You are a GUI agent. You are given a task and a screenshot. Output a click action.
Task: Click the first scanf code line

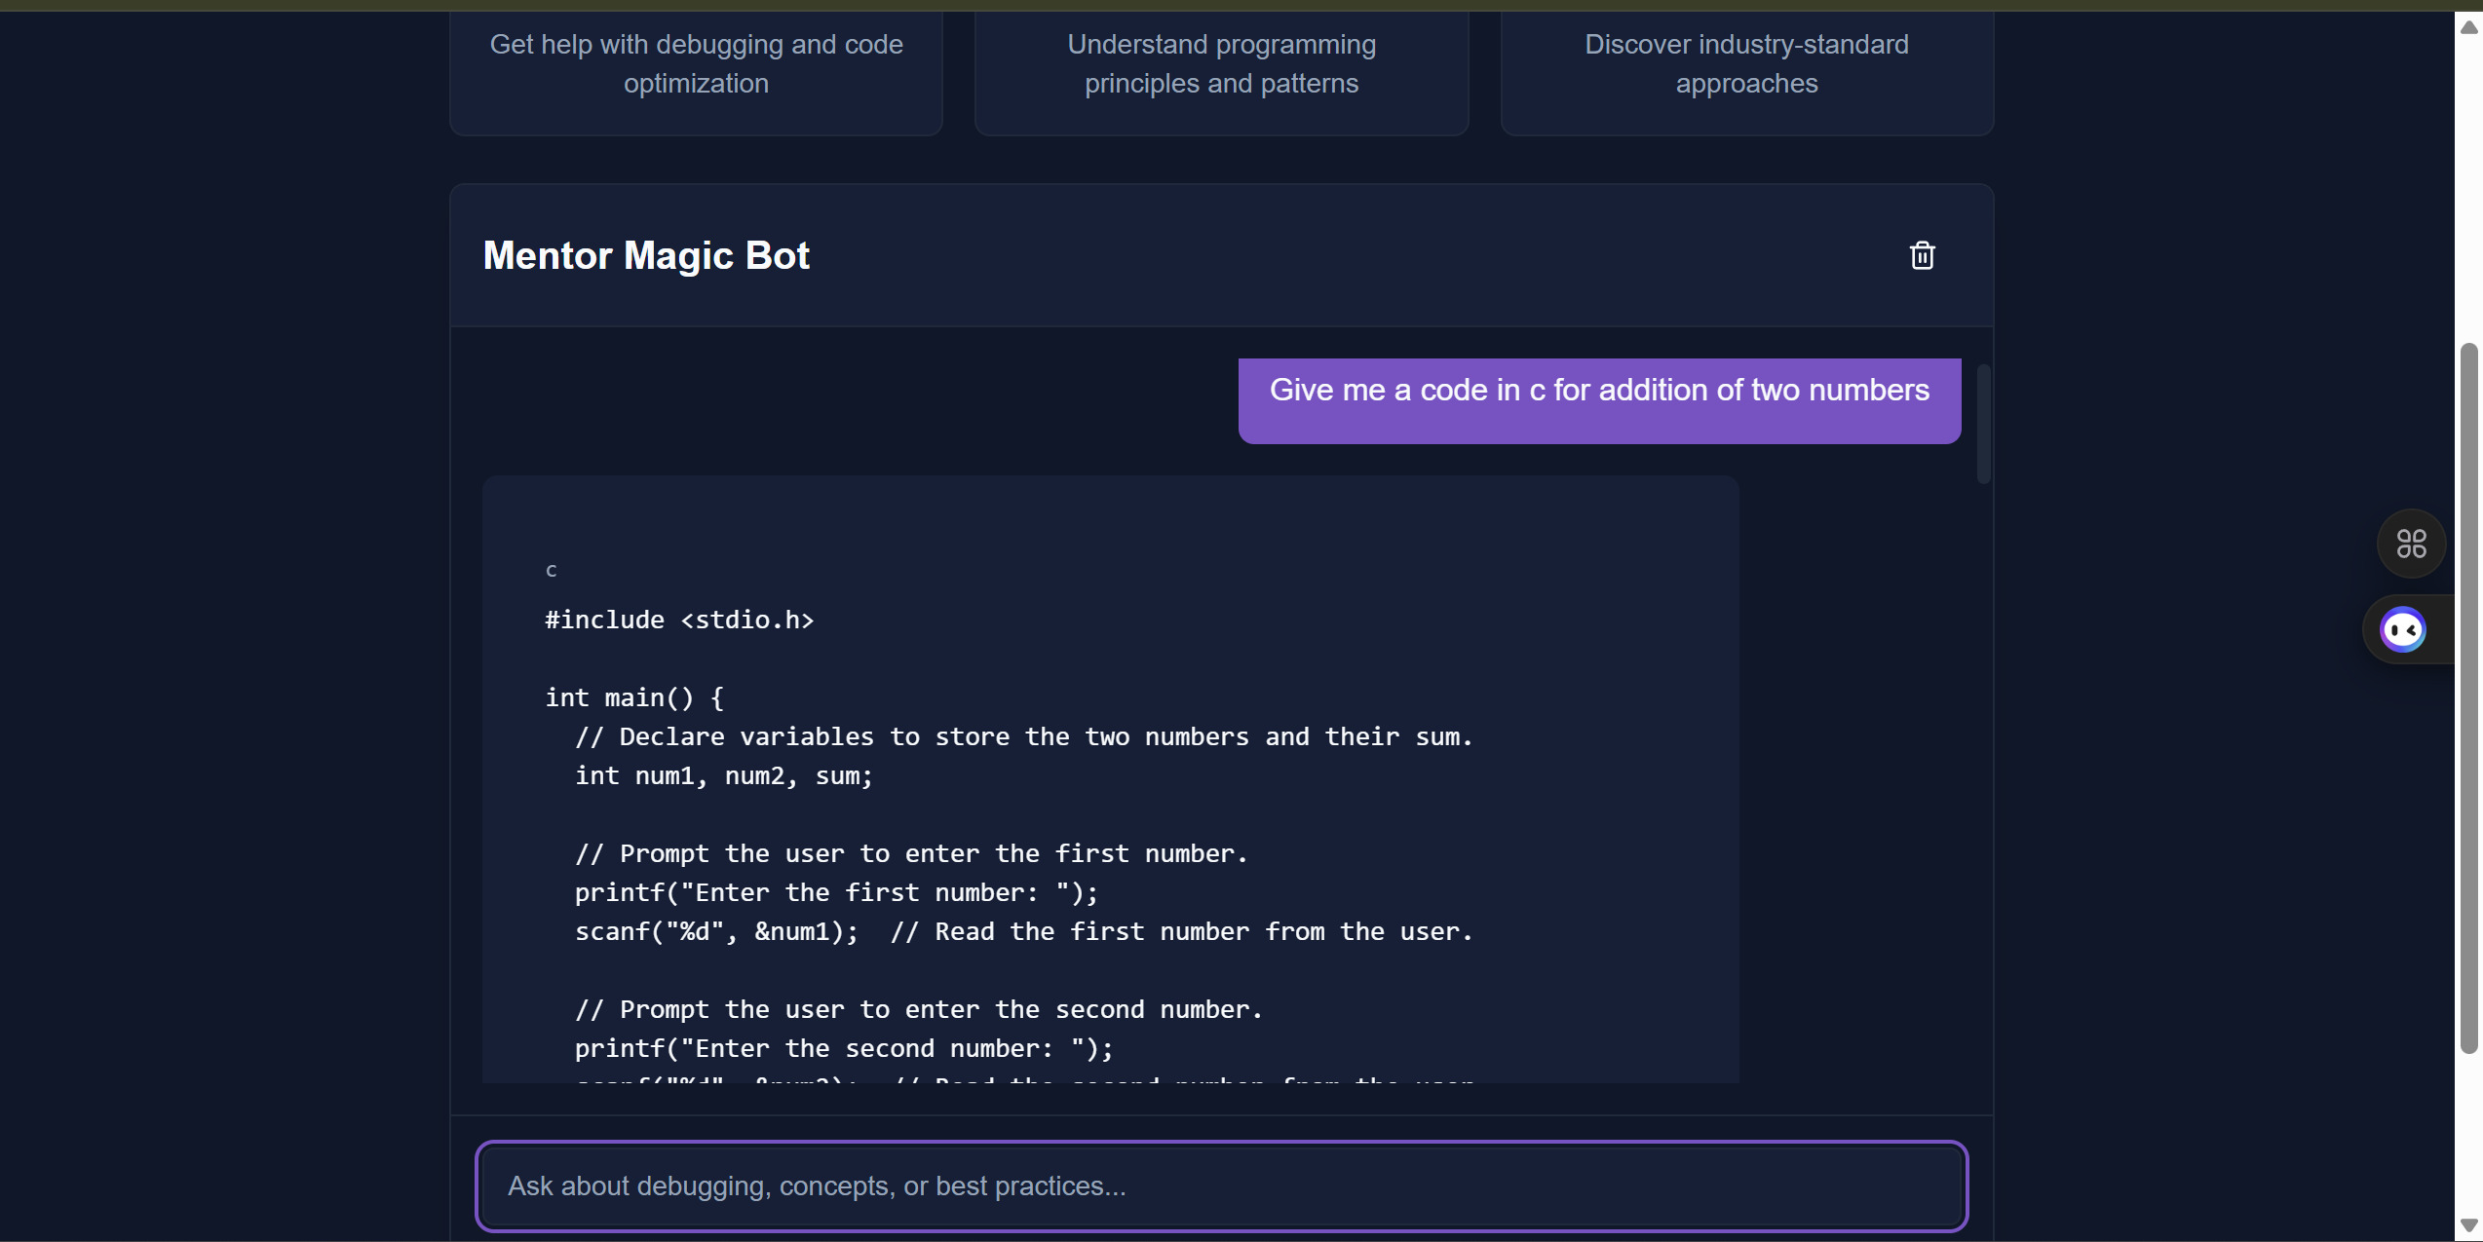716,931
